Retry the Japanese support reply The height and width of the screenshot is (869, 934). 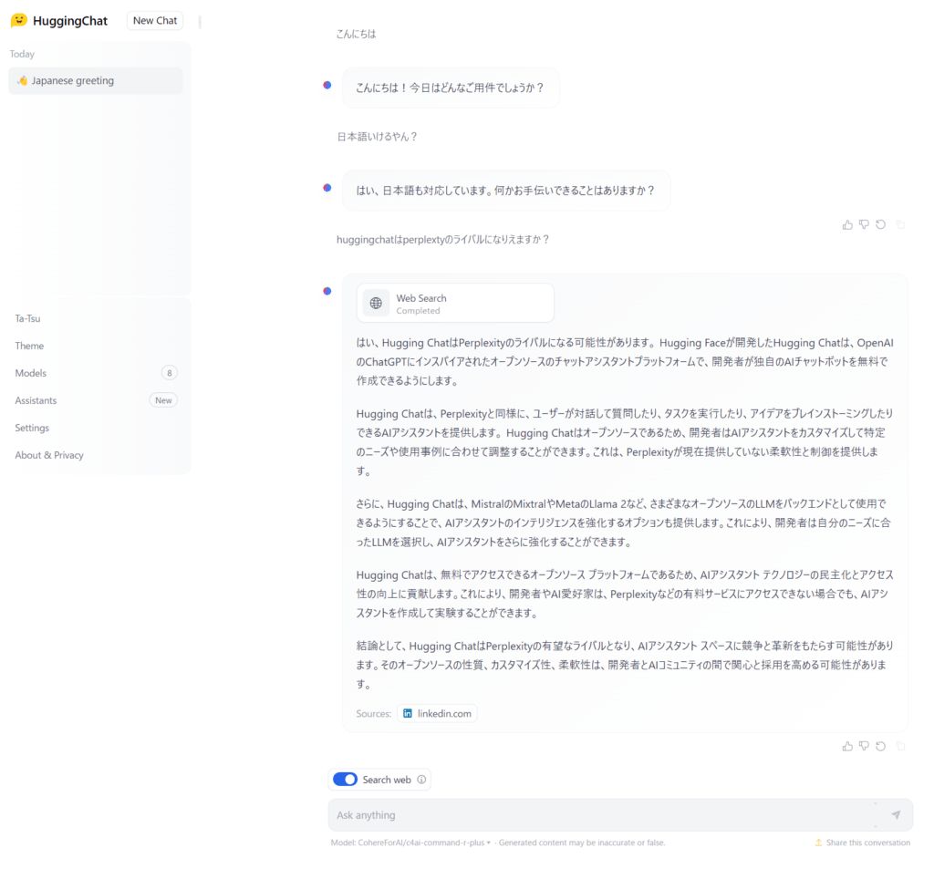[x=880, y=224]
